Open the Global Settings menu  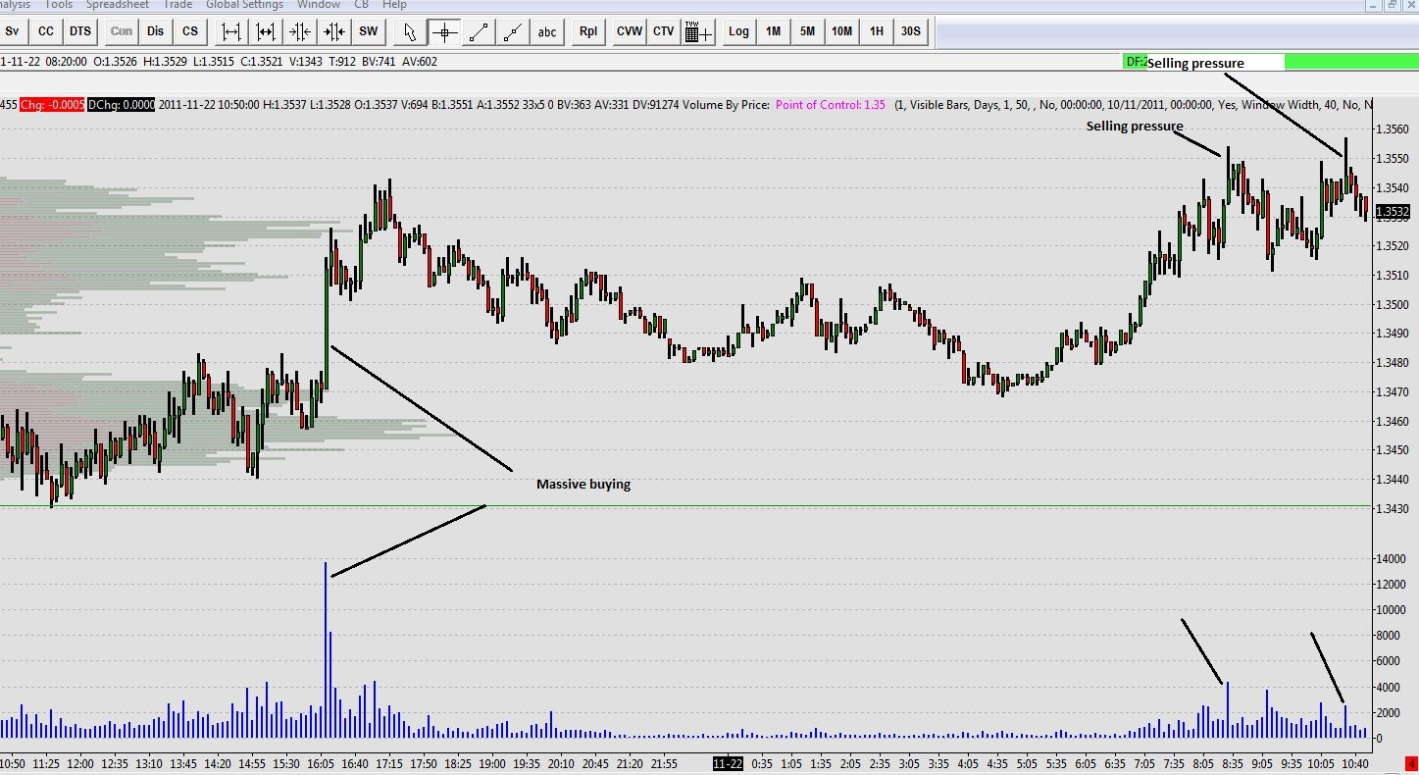pos(244,5)
